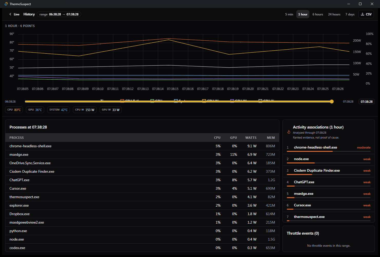The image size is (380, 257).
Task: Sort by the PROCESS column header
Action: click(16, 138)
